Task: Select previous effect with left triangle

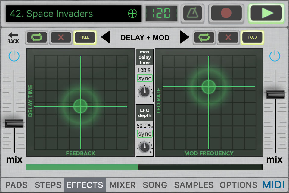Action: 106,37
